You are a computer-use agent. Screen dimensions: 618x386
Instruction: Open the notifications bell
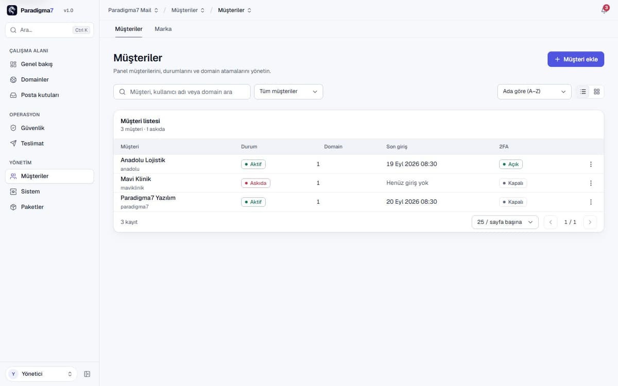(x=604, y=10)
